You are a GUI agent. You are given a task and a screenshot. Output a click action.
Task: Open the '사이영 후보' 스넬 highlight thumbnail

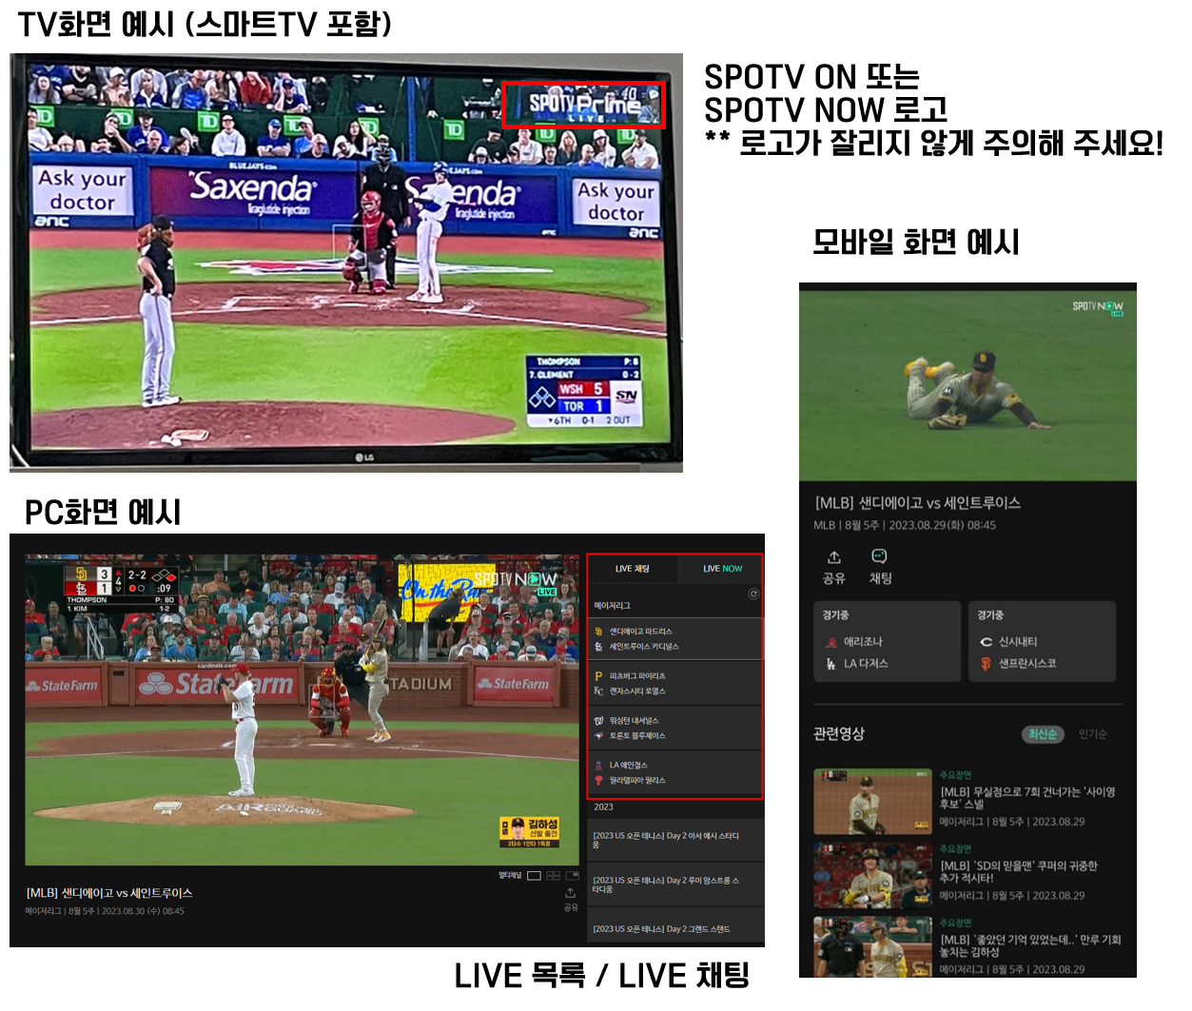tap(872, 801)
